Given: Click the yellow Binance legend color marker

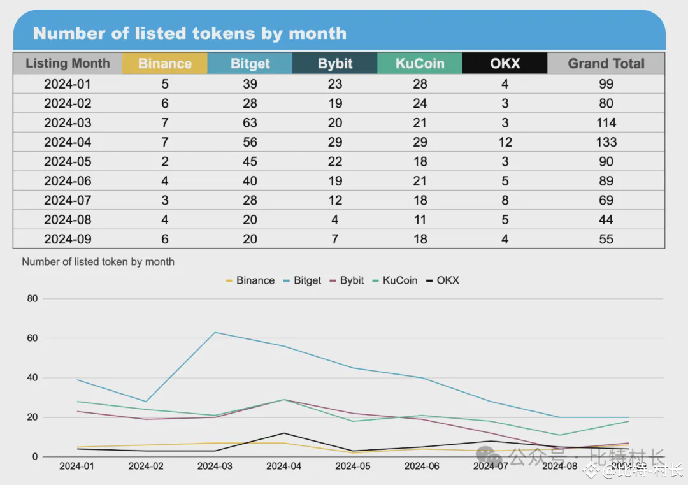Looking at the screenshot, I should (229, 281).
